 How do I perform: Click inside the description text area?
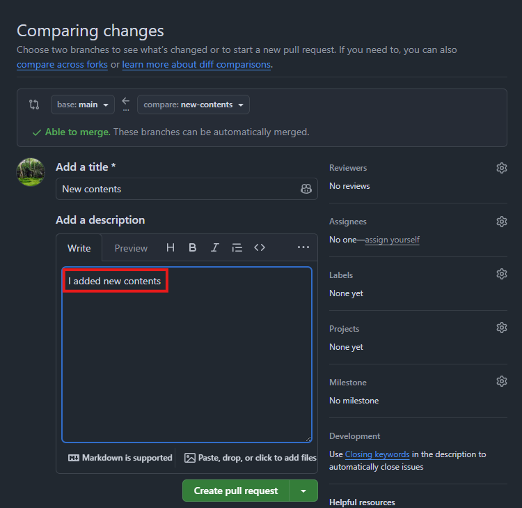[x=187, y=355]
